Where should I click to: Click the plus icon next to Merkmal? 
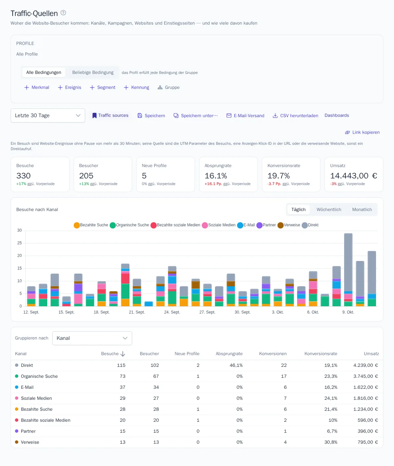pos(27,88)
